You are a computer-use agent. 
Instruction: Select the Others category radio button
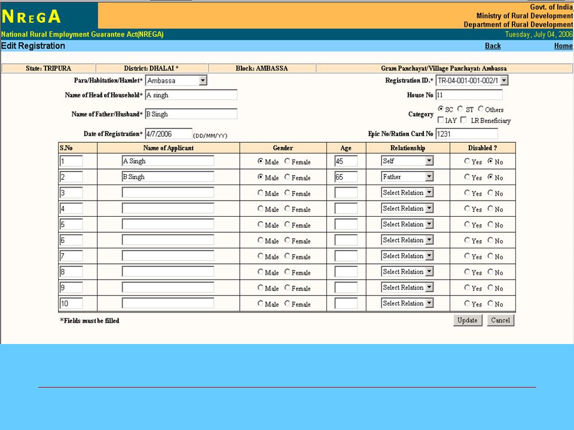pos(481,109)
